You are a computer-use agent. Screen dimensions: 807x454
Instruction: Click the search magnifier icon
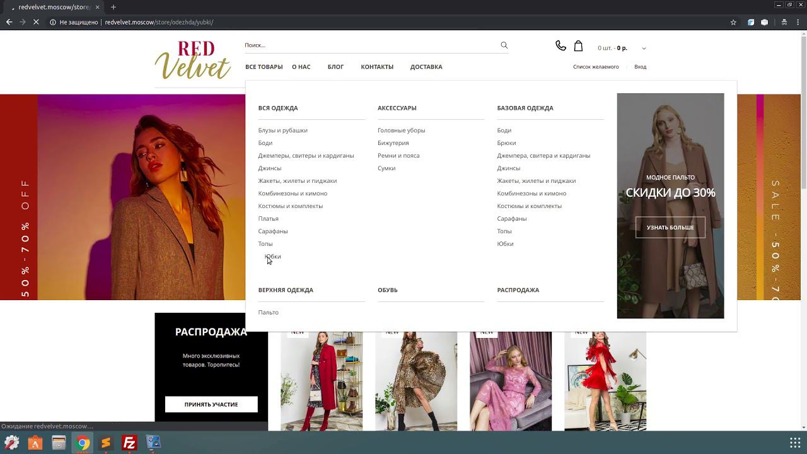pyautogui.click(x=504, y=45)
